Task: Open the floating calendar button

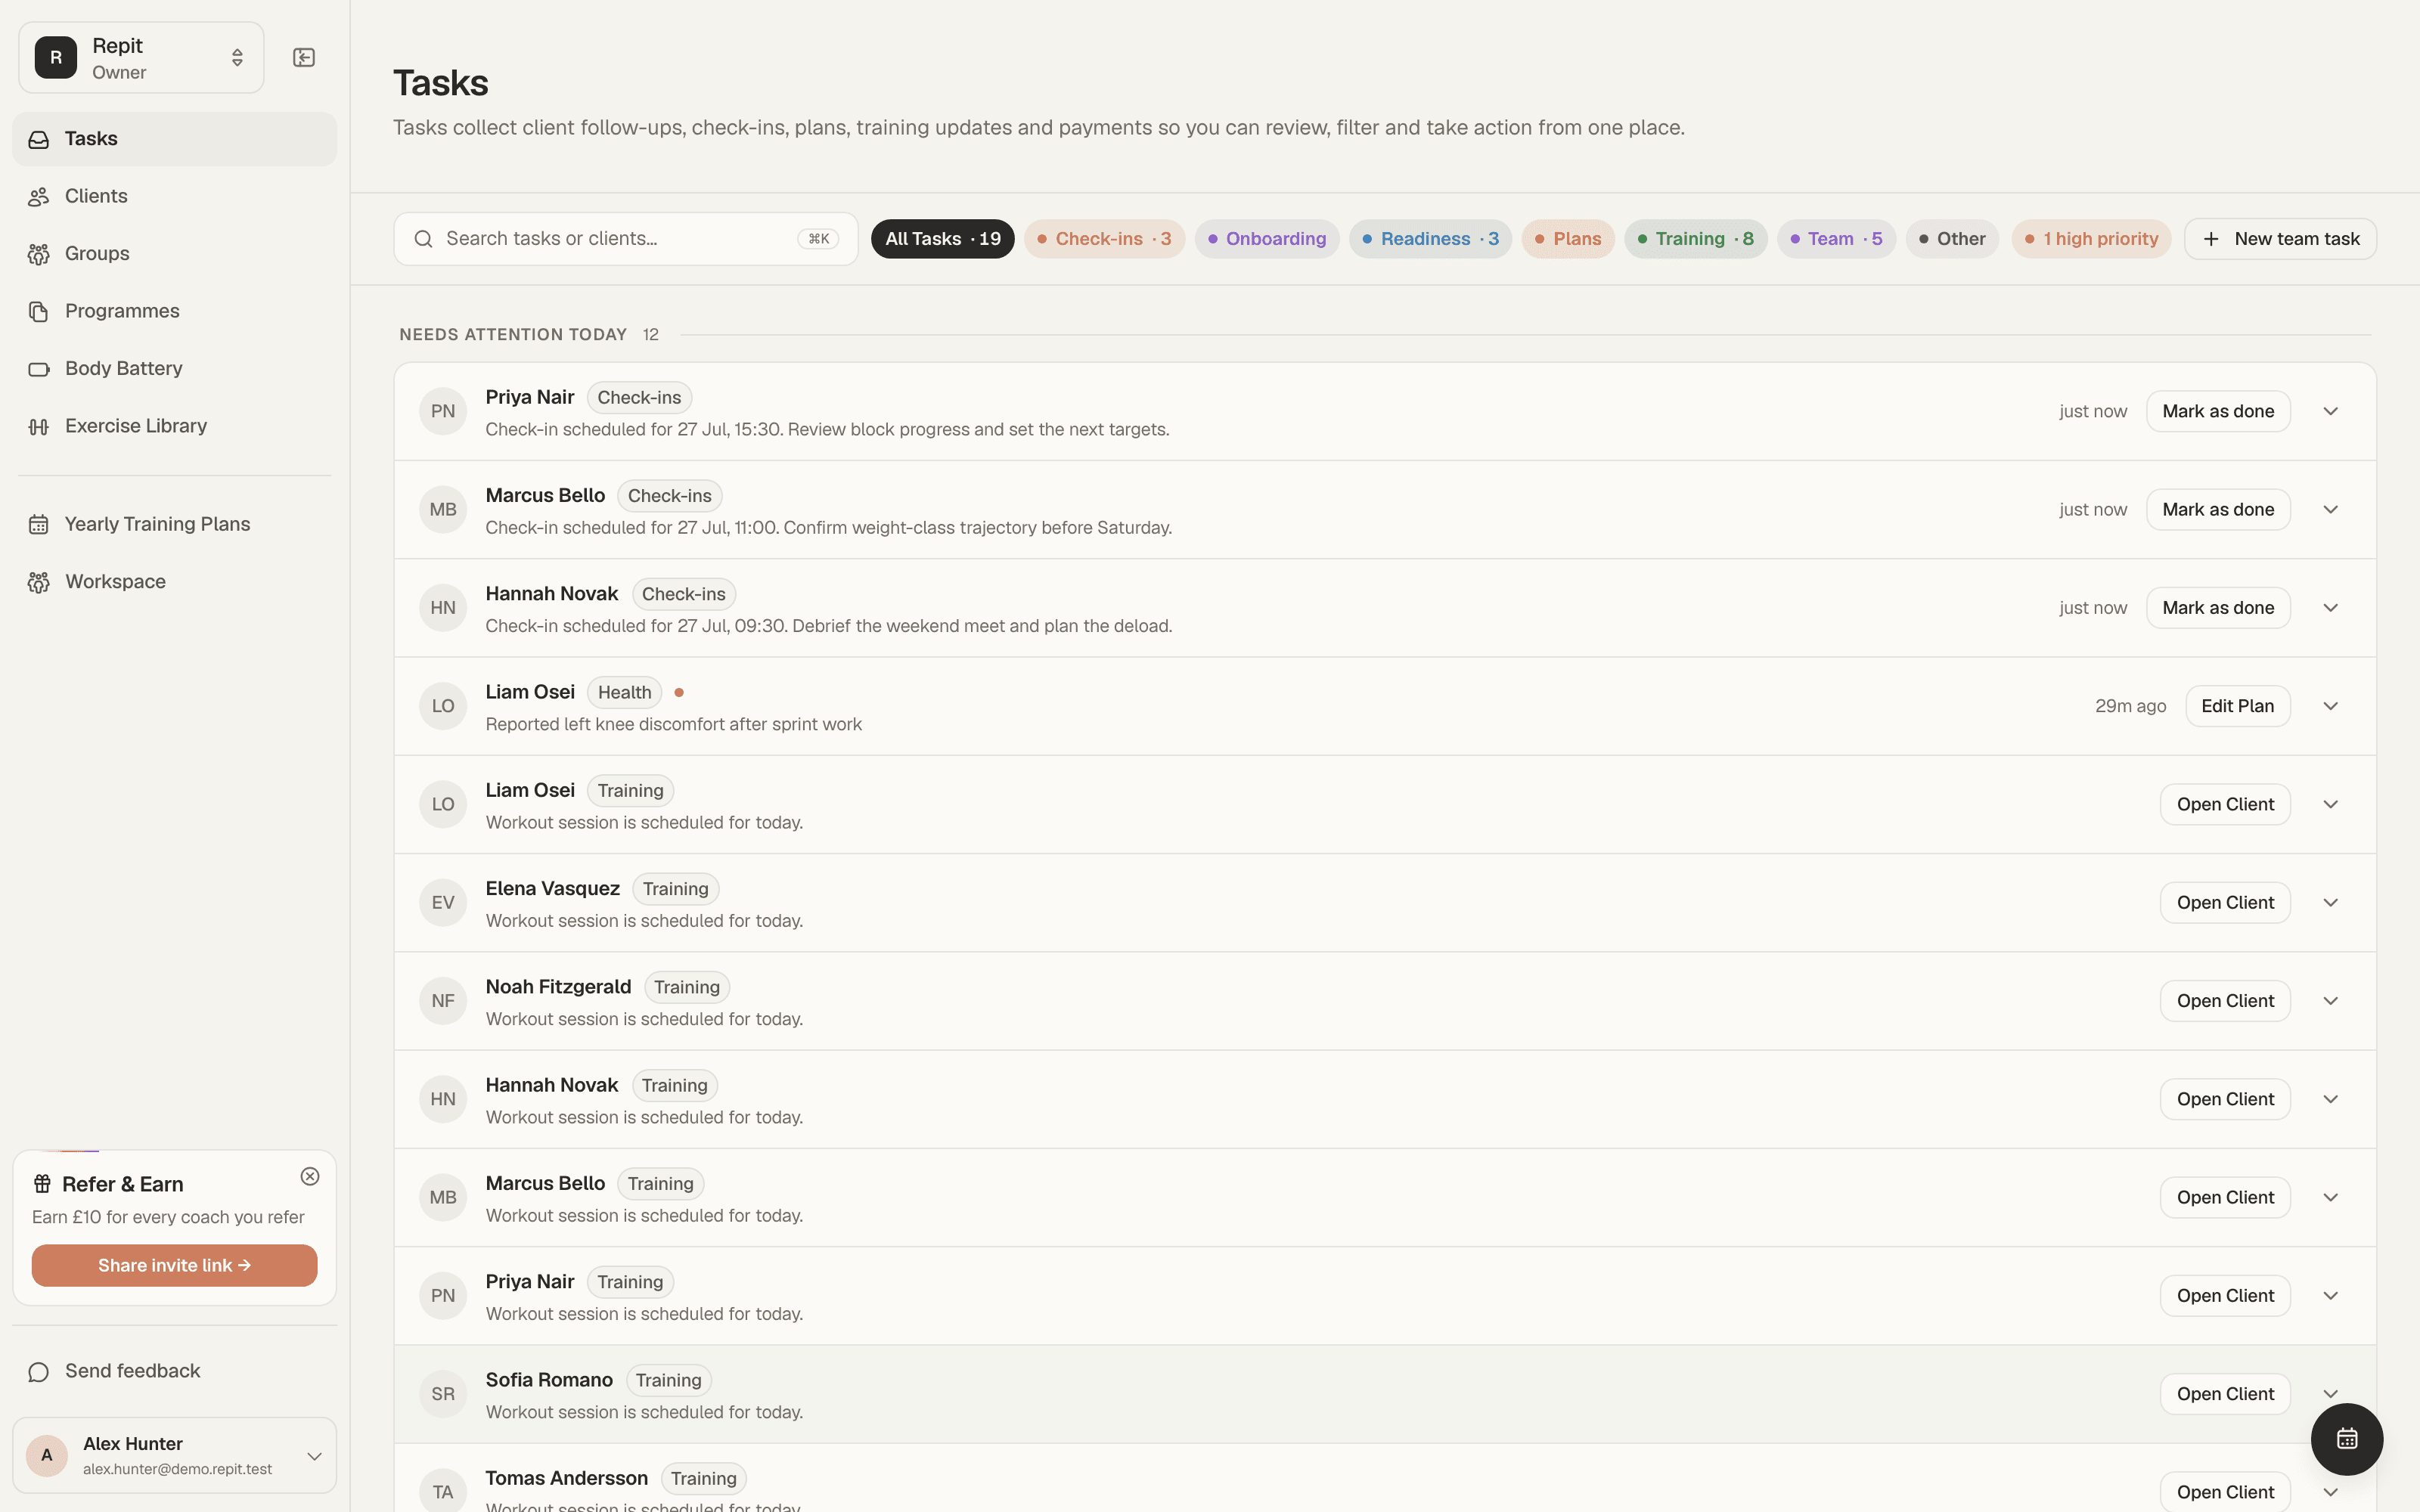Action: point(2346,1439)
